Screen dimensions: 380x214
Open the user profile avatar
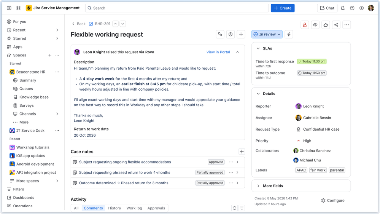pos(371,8)
